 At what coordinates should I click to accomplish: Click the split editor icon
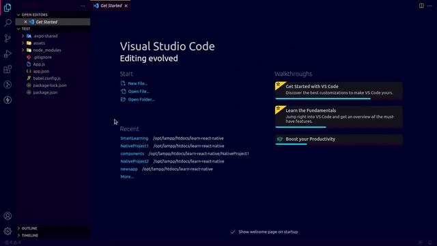(421, 5)
